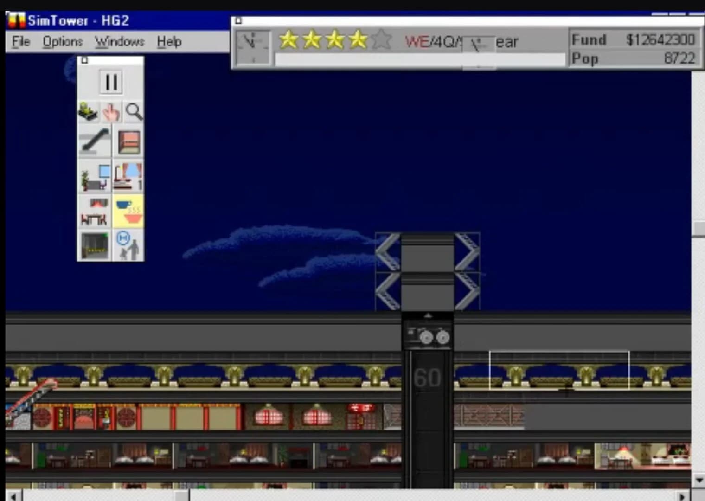705x501 pixels.
Task: Select the bulldozer demolish tool
Action: coord(88,111)
